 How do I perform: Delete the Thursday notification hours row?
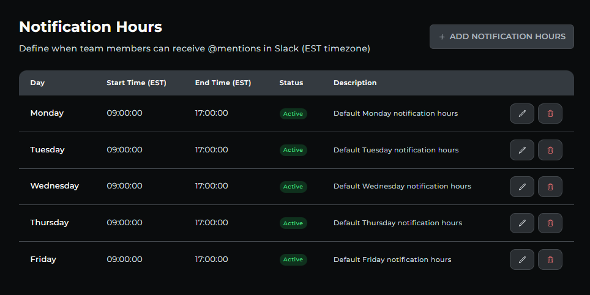click(x=550, y=223)
